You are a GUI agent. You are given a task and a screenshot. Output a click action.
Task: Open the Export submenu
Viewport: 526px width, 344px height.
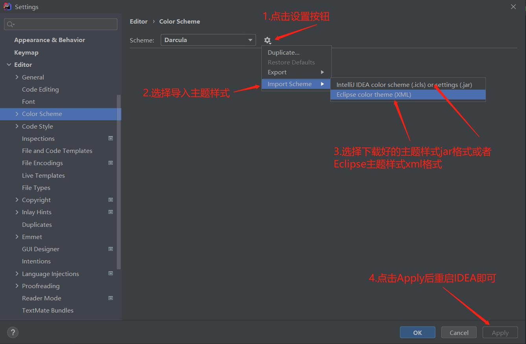point(296,72)
